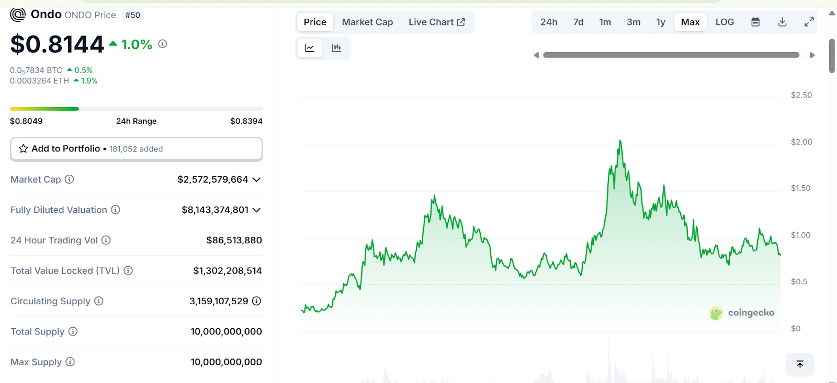The width and height of the screenshot is (837, 383).
Task: Select the 1m timeframe
Action: tap(605, 22)
